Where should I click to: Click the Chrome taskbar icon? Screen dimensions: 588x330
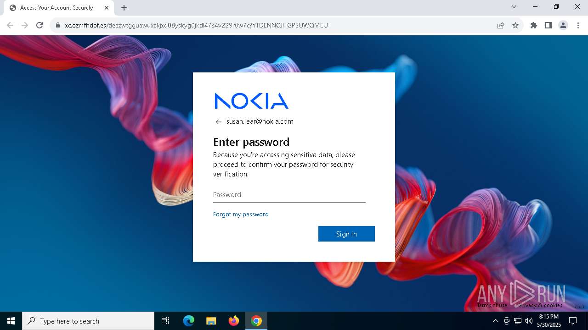pyautogui.click(x=256, y=321)
